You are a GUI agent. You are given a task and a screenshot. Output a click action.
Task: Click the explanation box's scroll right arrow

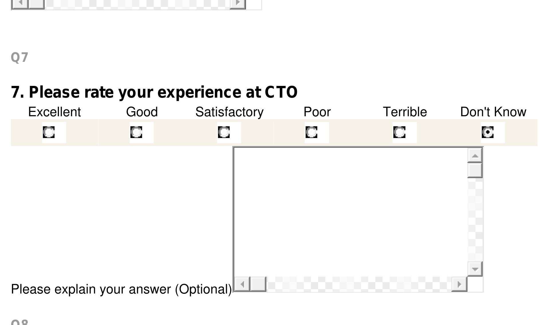pos(459,284)
